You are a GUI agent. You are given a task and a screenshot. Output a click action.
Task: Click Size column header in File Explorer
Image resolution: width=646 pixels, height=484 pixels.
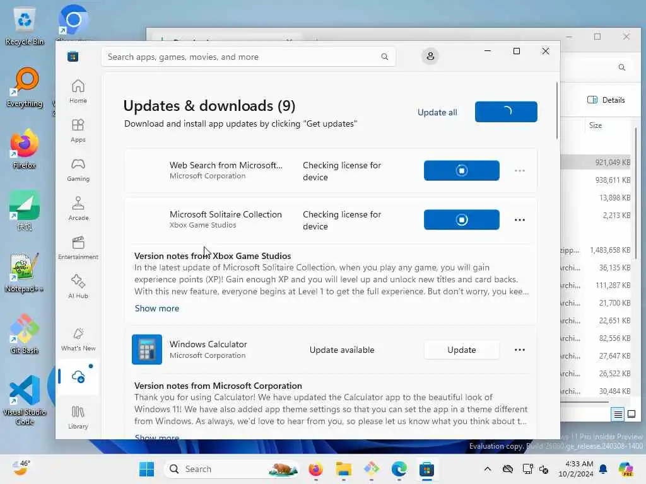click(x=596, y=125)
